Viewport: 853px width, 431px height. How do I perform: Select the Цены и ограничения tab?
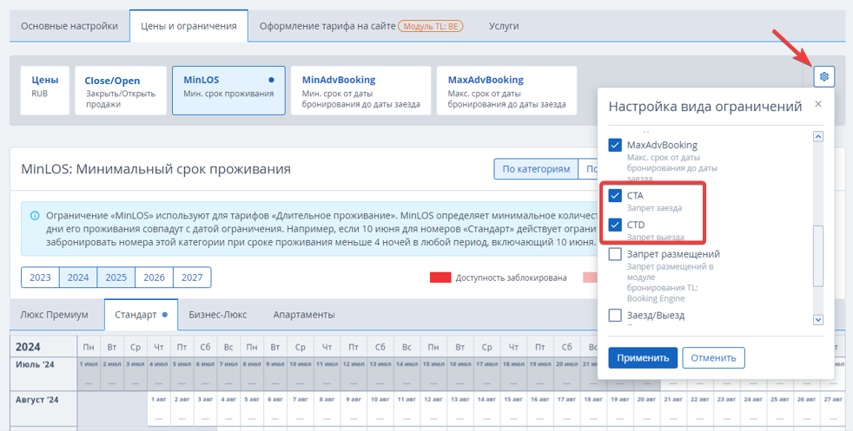click(x=188, y=26)
